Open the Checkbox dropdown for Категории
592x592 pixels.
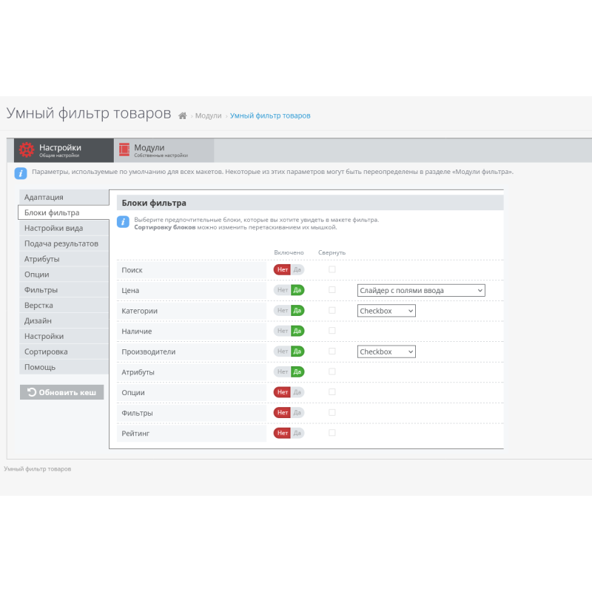click(386, 310)
